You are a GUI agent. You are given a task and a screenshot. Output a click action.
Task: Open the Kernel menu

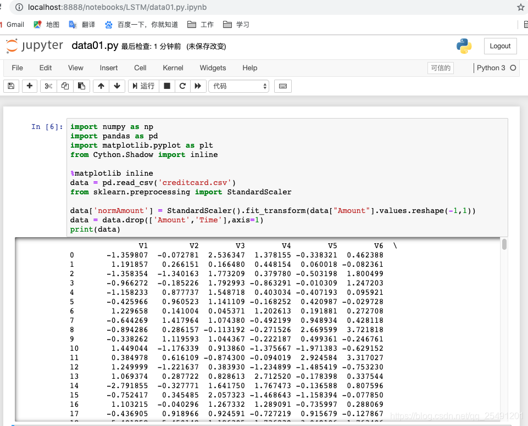[x=173, y=68]
